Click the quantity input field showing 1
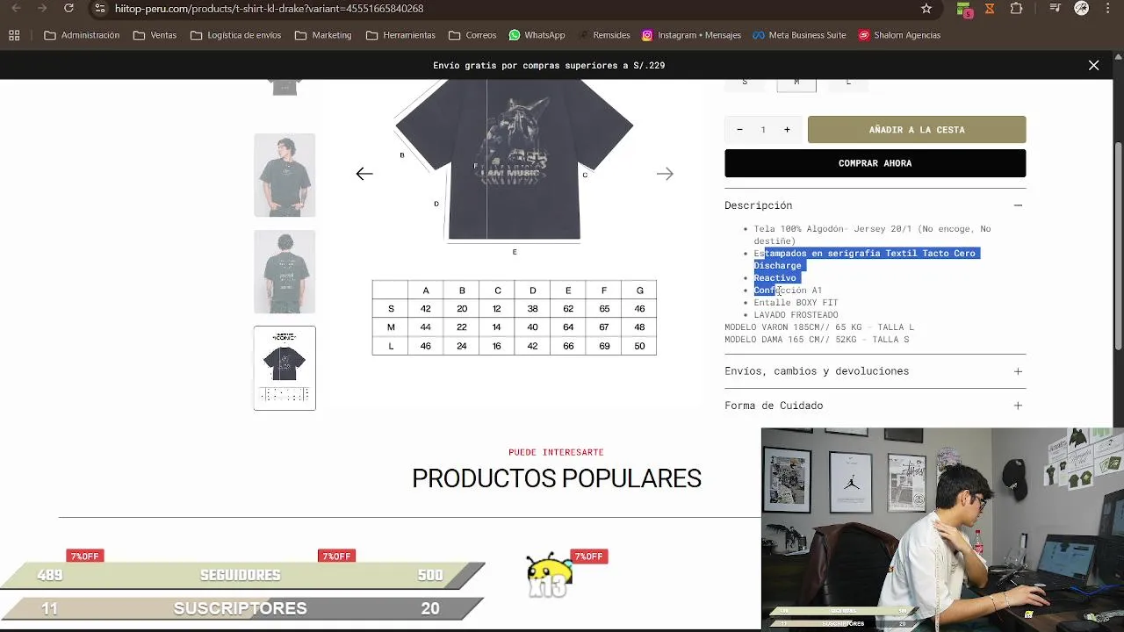Viewport: 1124px width, 632px height. click(763, 130)
